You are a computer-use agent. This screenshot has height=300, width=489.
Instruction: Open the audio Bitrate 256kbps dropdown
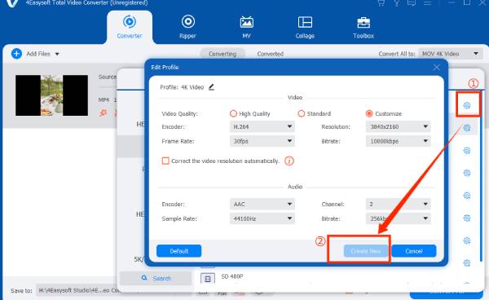pyautogui.click(x=398, y=218)
